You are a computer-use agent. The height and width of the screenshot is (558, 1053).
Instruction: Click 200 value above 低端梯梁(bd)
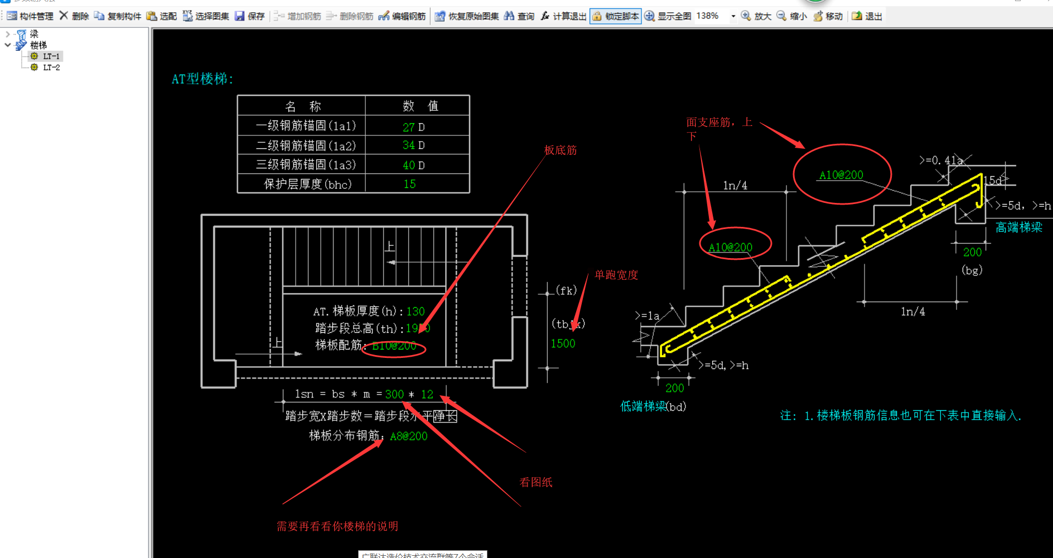click(674, 388)
